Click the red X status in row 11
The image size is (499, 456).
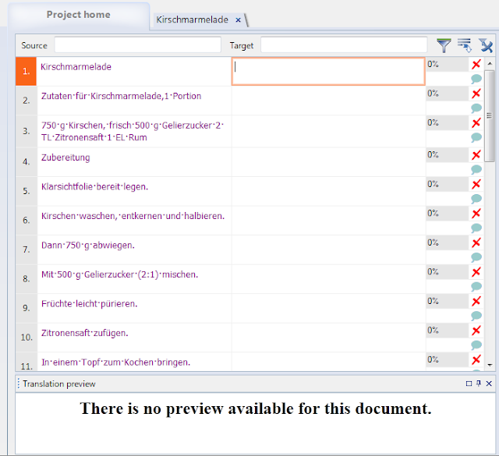[476, 360]
